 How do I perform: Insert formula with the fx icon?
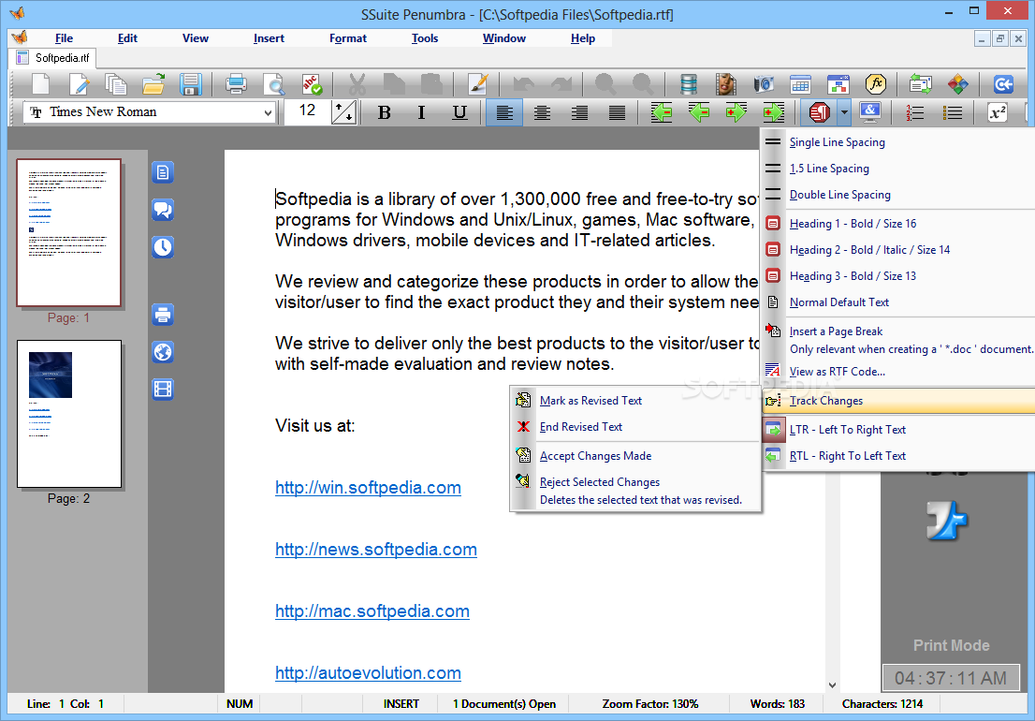pyautogui.click(x=876, y=84)
